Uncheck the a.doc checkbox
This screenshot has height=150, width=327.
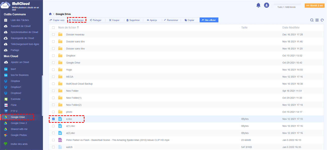pyautogui.click(x=53, y=119)
